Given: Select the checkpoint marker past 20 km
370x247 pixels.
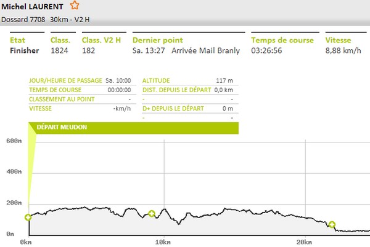Looking at the screenshot, I should [332, 225].
